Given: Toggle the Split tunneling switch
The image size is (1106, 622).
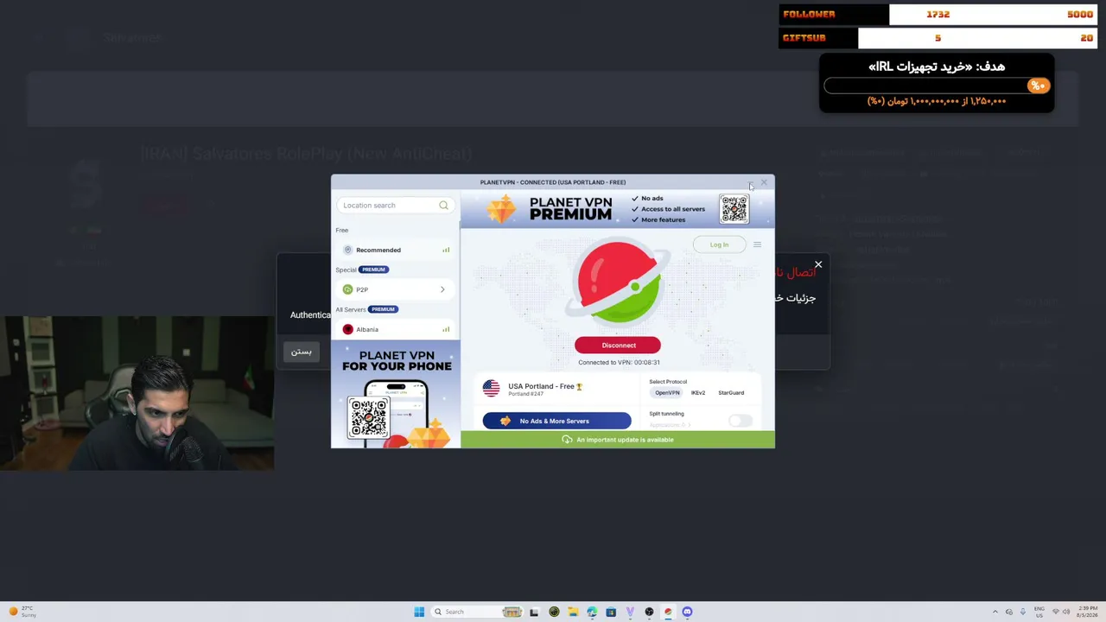Looking at the screenshot, I should click(x=741, y=421).
